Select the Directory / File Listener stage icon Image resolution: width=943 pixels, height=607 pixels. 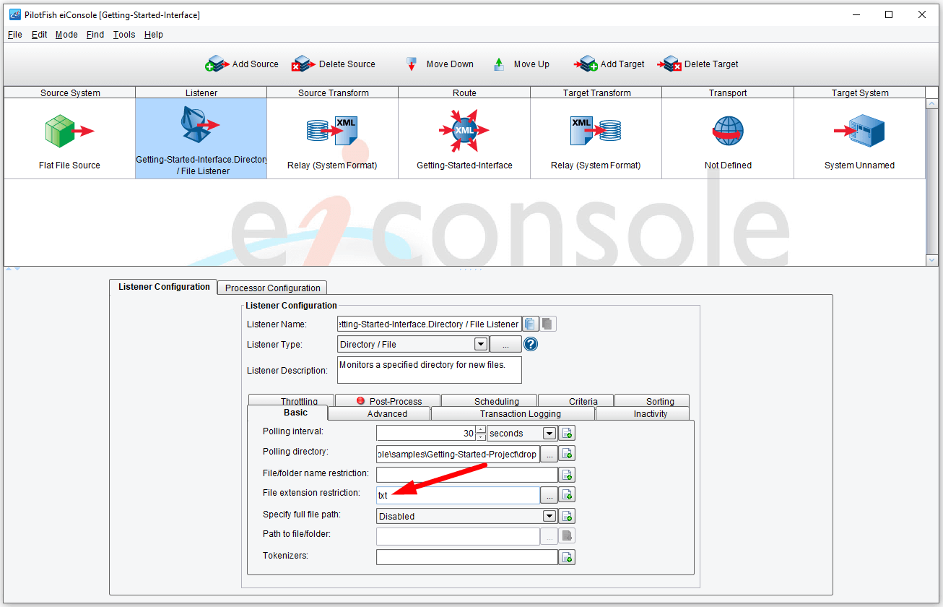[x=200, y=125]
